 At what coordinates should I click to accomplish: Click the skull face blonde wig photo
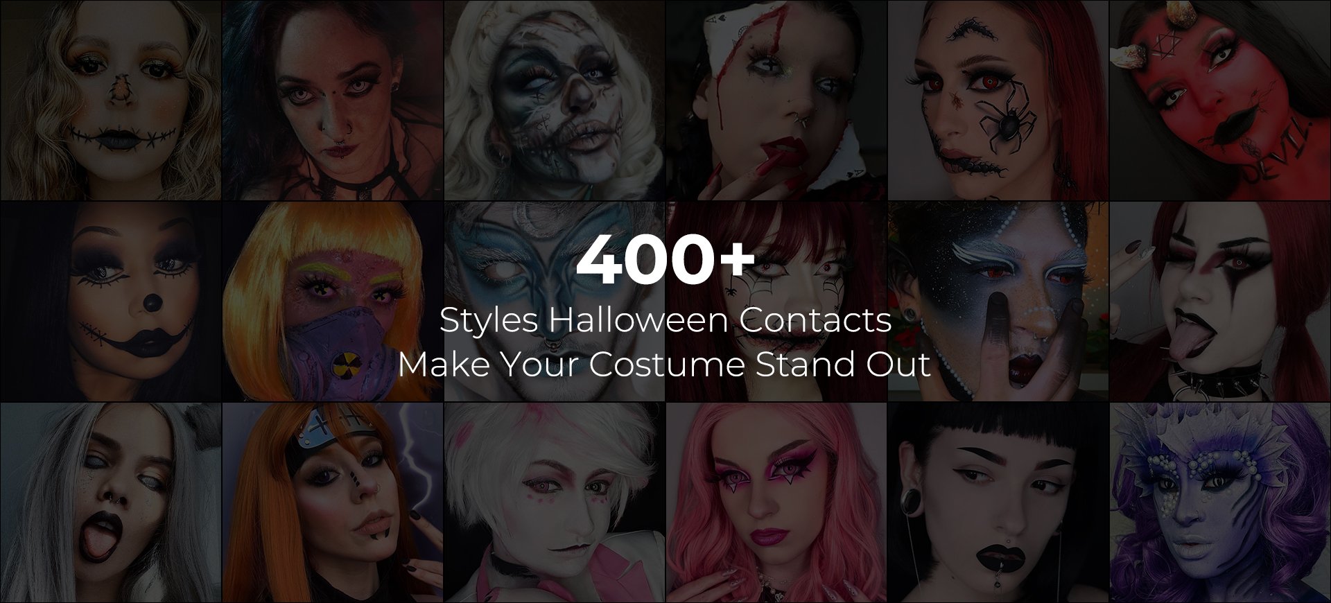click(555, 100)
